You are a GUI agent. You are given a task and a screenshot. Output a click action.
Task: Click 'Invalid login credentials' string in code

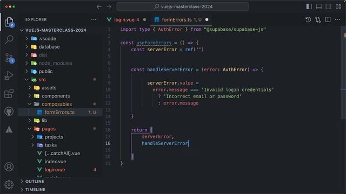(x=237, y=90)
